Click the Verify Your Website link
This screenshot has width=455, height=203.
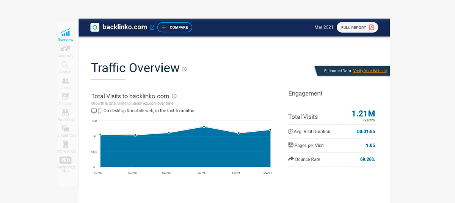click(x=370, y=71)
